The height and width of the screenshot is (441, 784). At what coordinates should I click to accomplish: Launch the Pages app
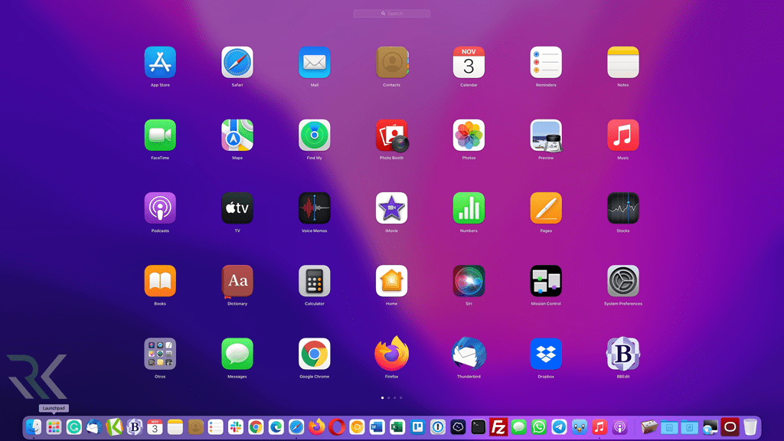click(x=546, y=208)
